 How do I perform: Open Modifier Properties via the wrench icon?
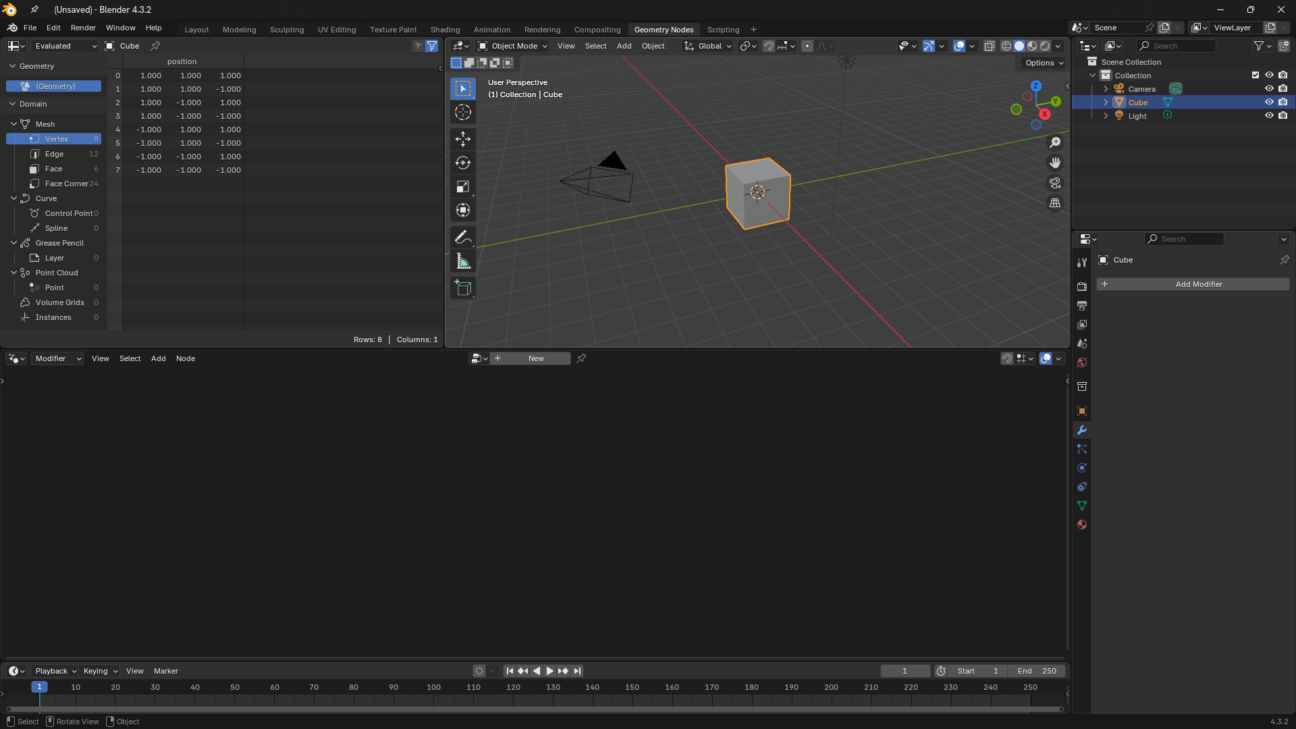pos(1082,430)
